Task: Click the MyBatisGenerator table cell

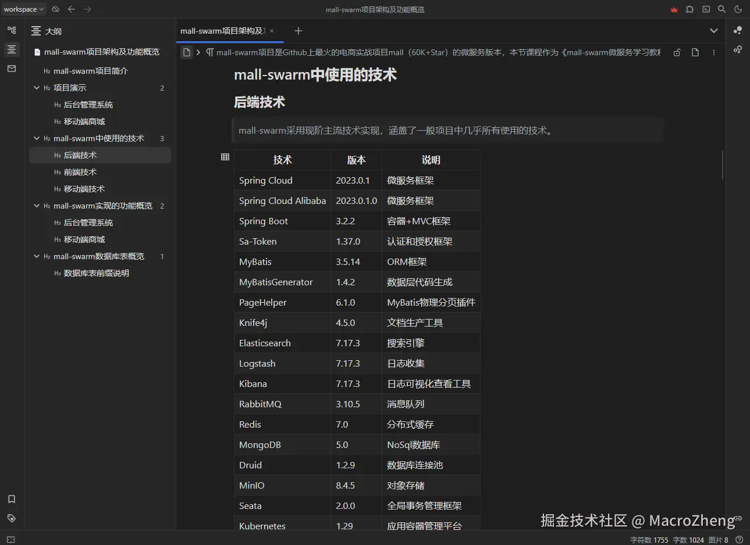Action: [282, 282]
